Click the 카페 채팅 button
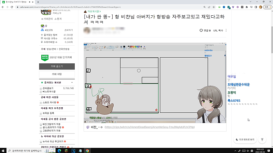 click(x=56, y=74)
